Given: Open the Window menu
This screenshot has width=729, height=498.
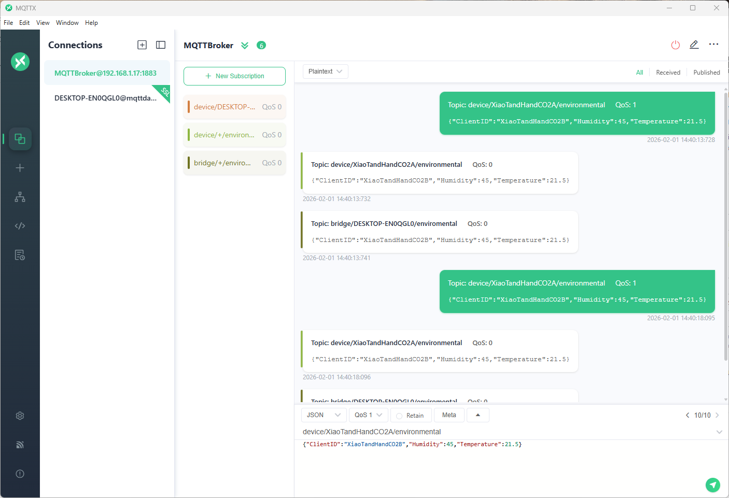Looking at the screenshot, I should [x=67, y=23].
